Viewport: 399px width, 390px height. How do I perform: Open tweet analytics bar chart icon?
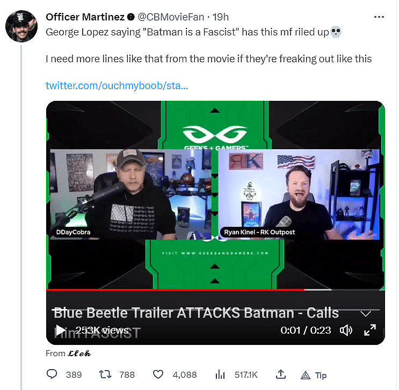tap(220, 374)
